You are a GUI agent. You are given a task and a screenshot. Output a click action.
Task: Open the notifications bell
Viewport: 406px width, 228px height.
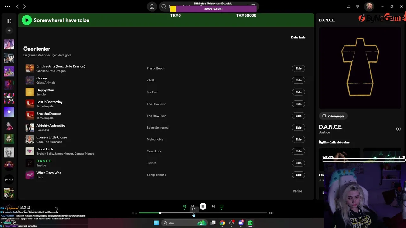pyautogui.click(x=349, y=6)
